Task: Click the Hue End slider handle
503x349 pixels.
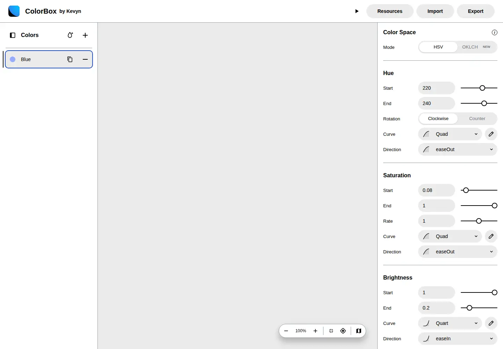Action: (484, 103)
